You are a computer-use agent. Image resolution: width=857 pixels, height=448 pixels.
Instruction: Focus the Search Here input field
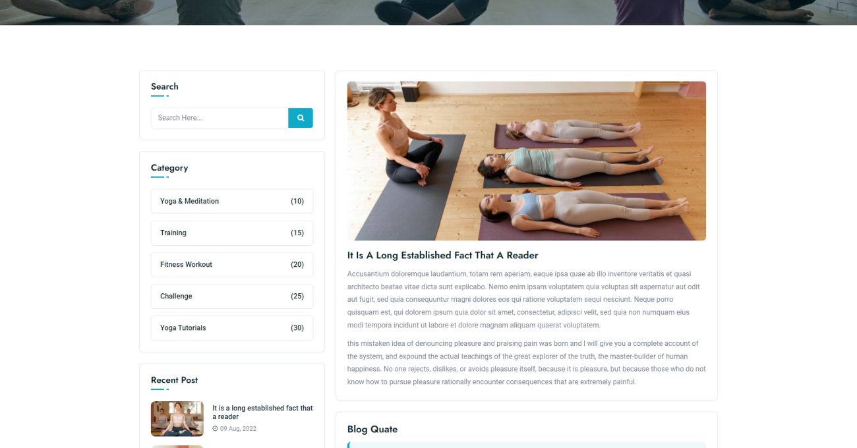220,118
